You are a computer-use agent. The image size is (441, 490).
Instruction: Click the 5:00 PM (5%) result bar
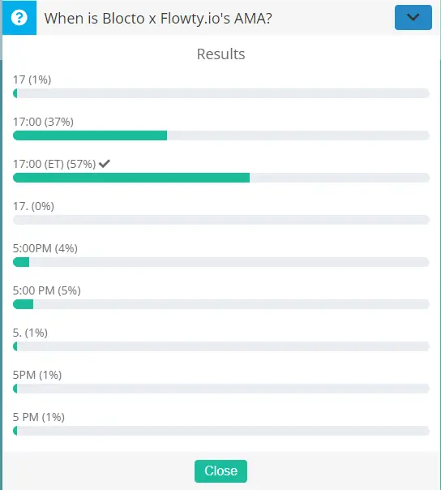[x=221, y=304]
